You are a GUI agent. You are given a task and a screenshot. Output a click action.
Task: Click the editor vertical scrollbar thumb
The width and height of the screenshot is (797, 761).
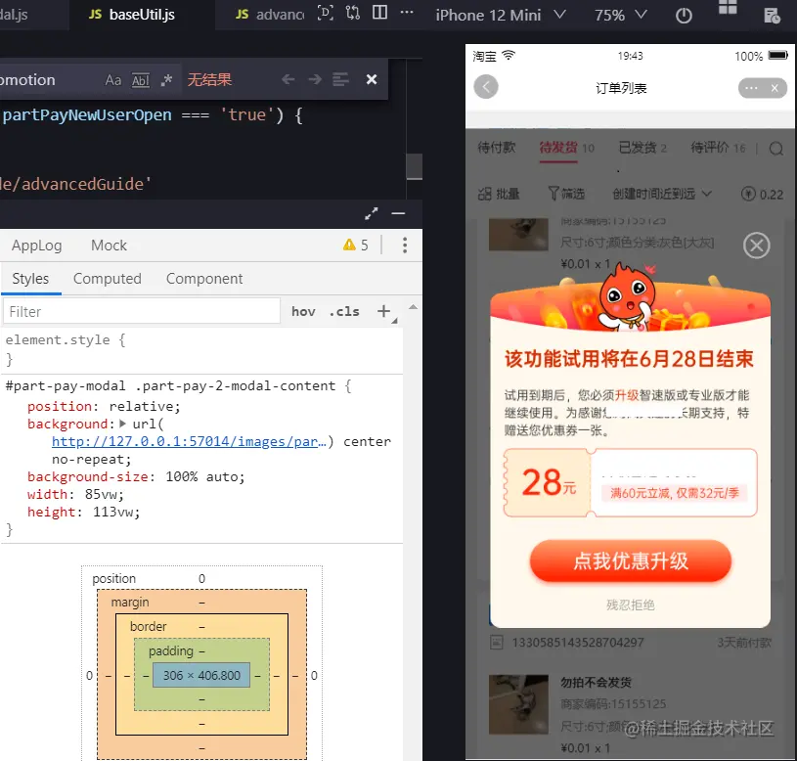coord(415,166)
